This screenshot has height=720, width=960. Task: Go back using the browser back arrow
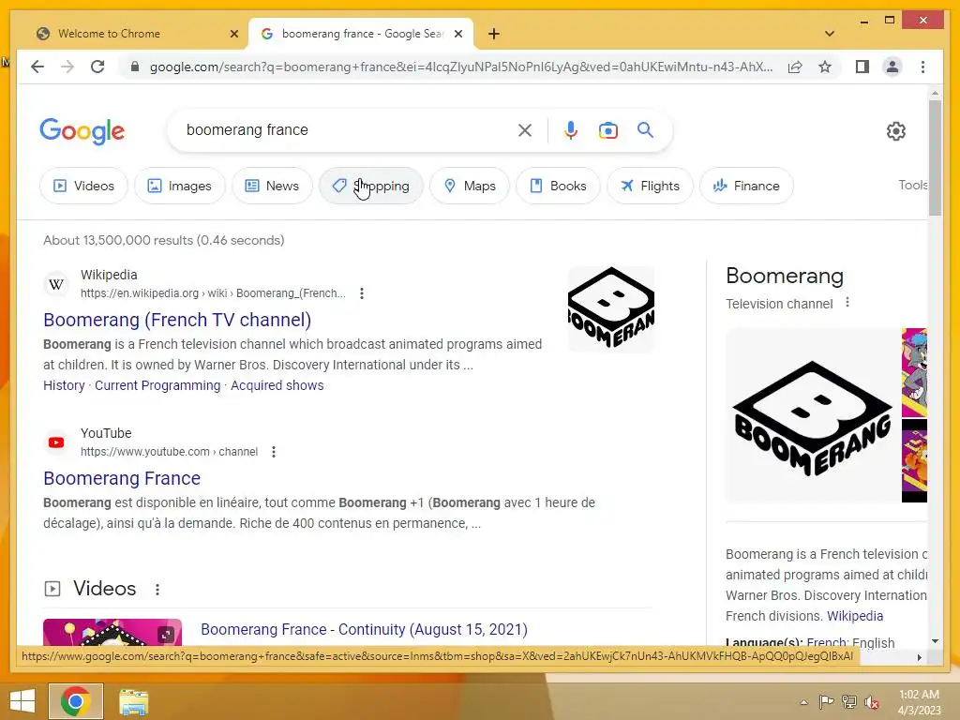pyautogui.click(x=37, y=67)
